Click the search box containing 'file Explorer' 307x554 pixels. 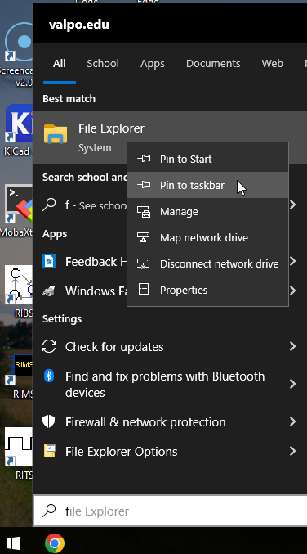coord(171,511)
